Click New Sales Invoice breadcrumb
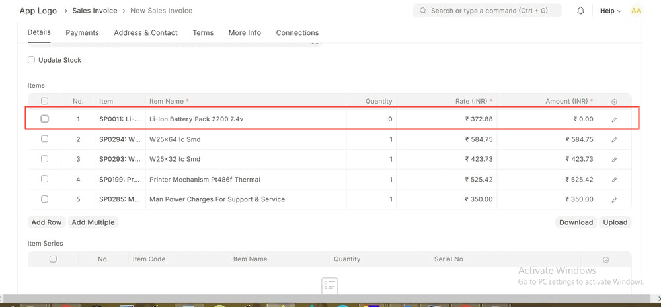Screen dimensions: 661x307 point(161,11)
